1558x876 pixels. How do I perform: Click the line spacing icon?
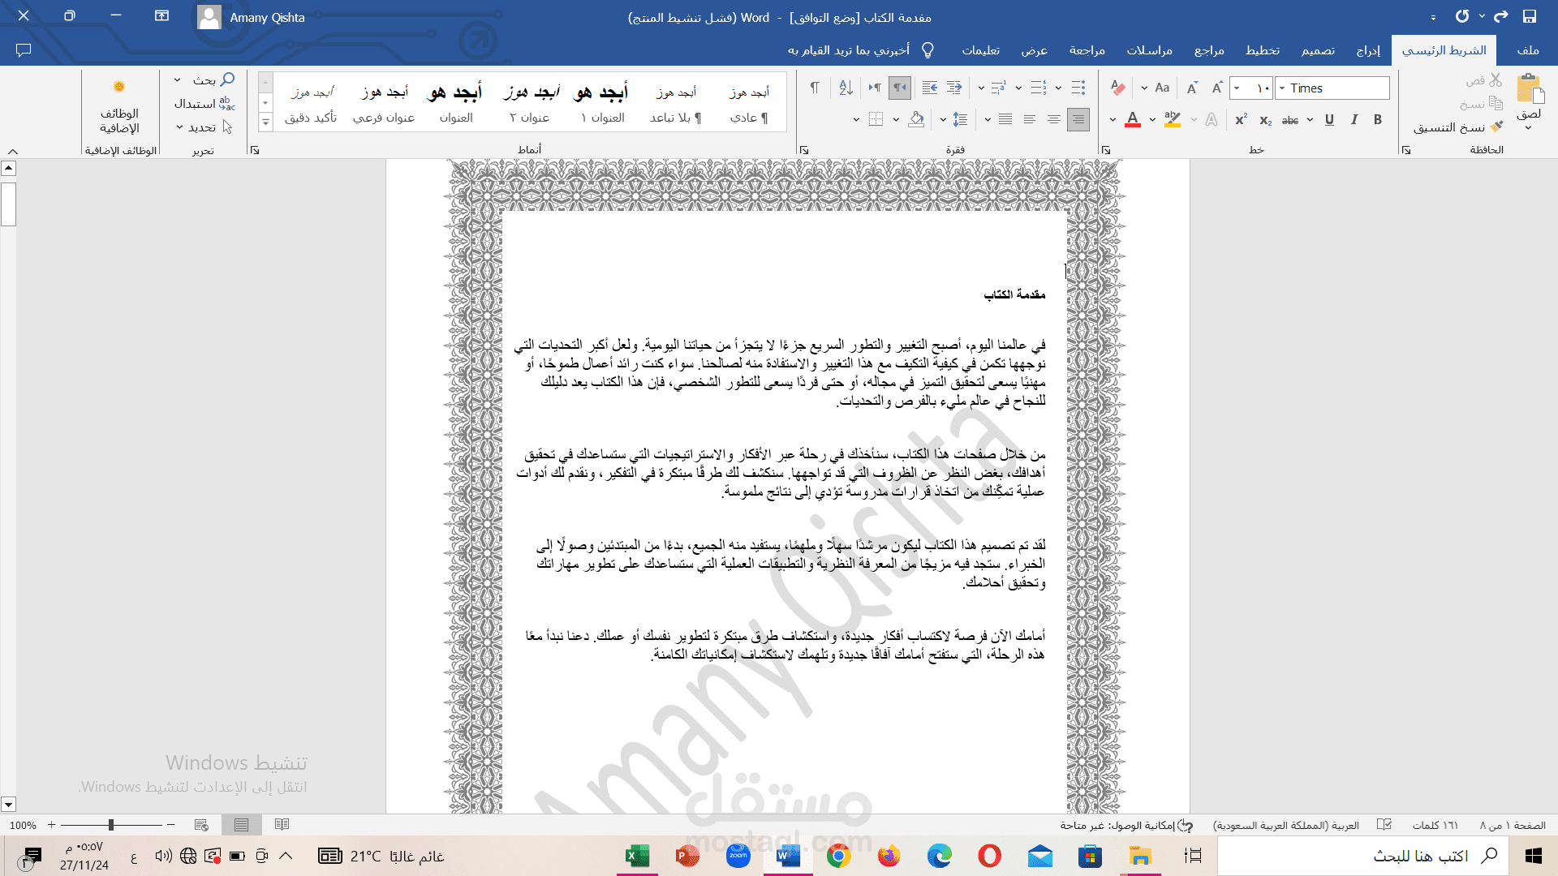pyautogui.click(x=961, y=119)
